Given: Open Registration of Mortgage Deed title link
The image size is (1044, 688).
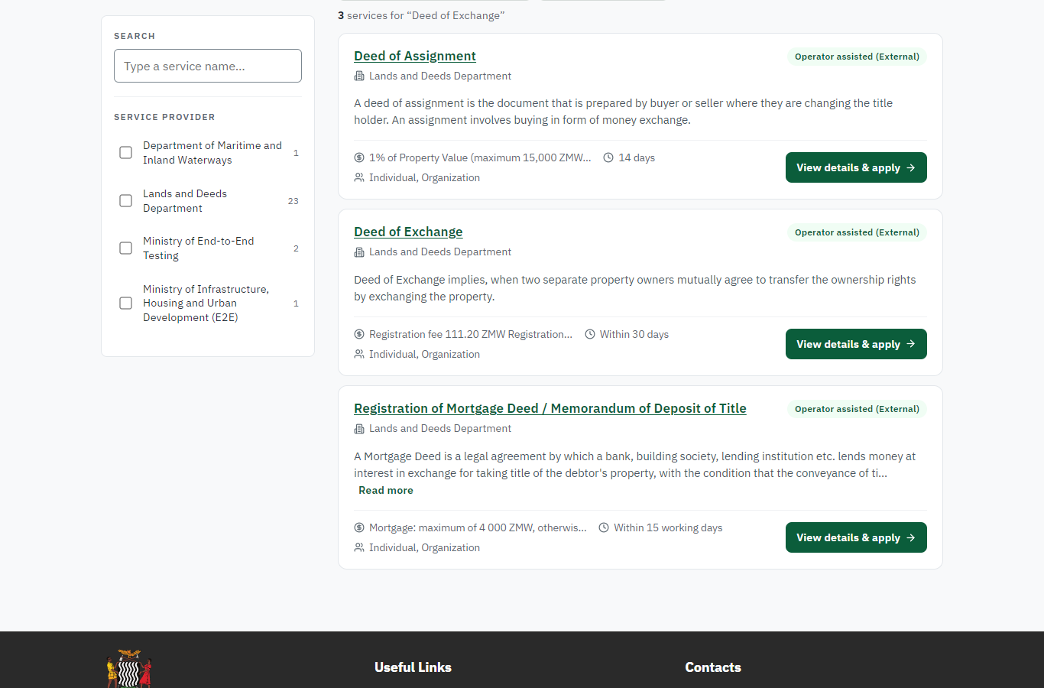Looking at the screenshot, I should 550,409.
